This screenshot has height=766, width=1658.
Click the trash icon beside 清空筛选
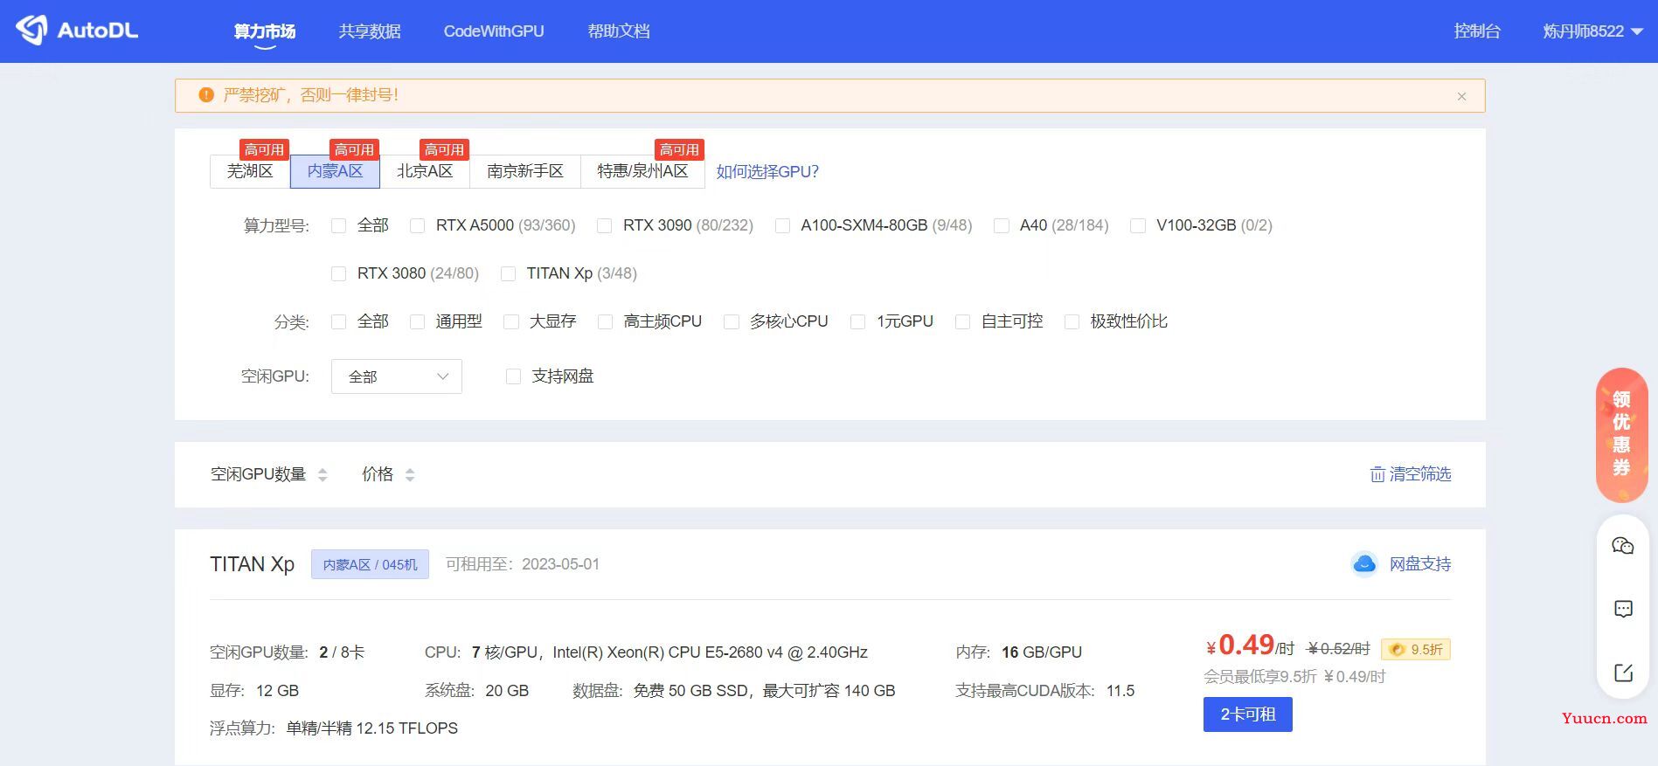pyautogui.click(x=1377, y=474)
